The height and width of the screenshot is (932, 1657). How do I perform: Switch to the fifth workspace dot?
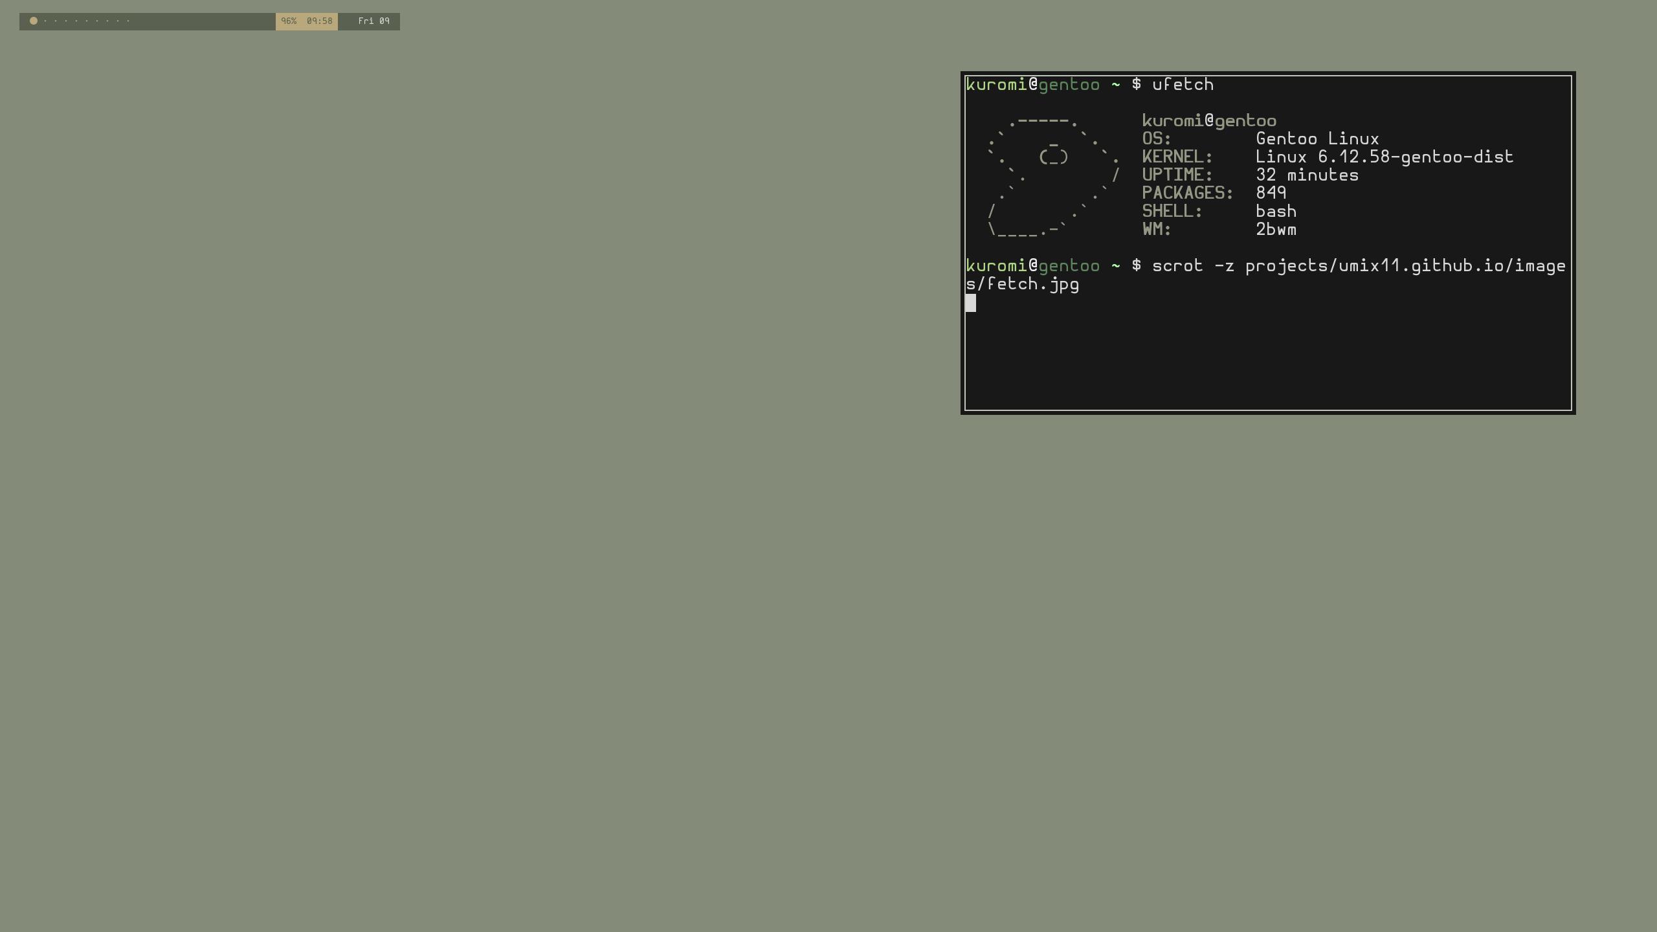[76, 21]
